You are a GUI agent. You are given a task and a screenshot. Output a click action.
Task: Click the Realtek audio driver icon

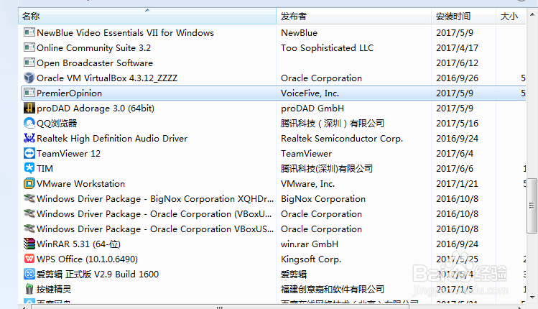29,138
